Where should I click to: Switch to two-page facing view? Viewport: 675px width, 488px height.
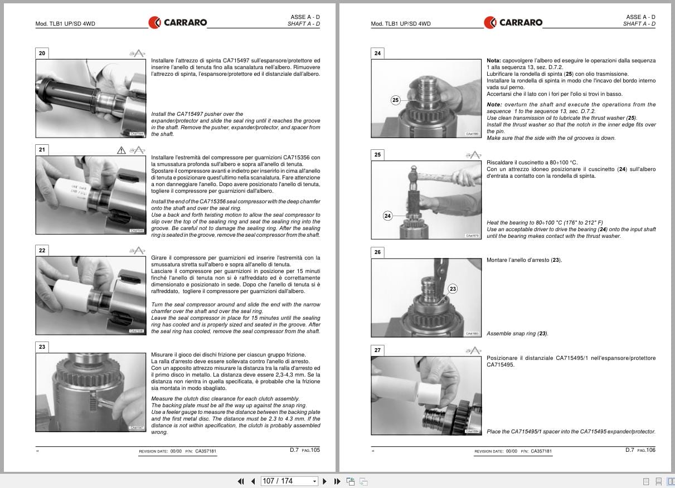(670, 481)
